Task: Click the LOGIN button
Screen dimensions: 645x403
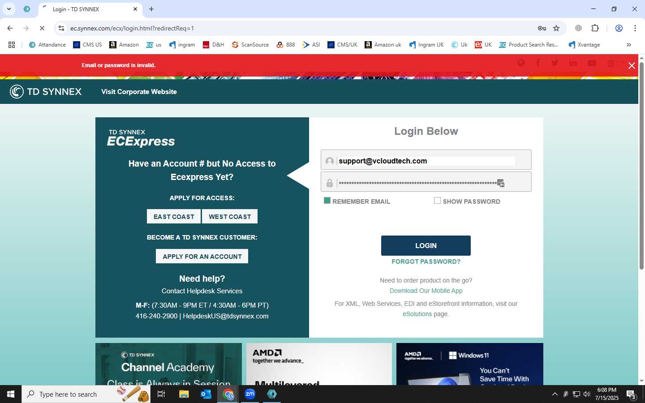Action: pyautogui.click(x=426, y=245)
